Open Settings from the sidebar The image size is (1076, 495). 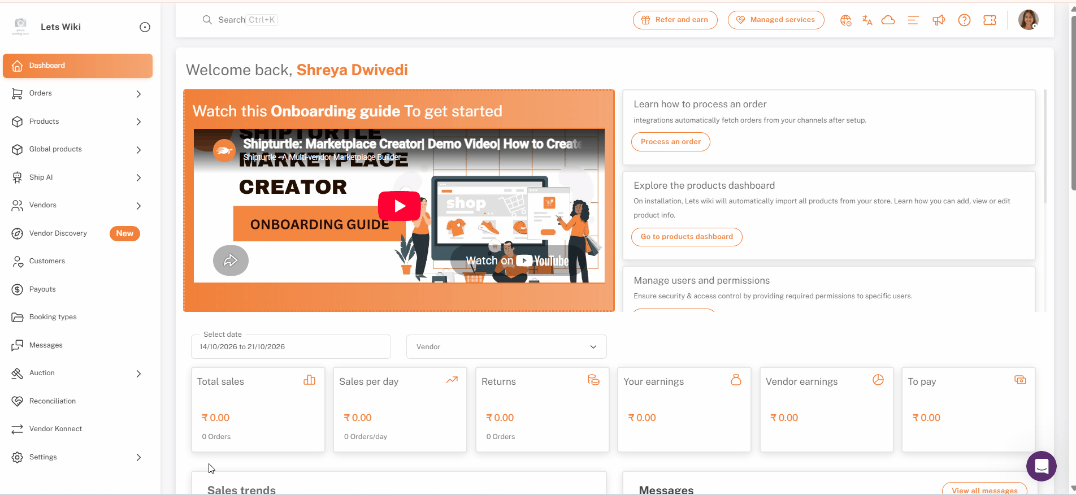click(77, 457)
